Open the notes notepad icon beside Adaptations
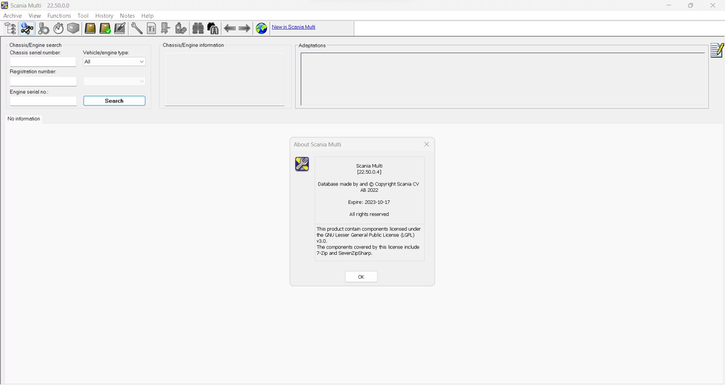Image resolution: width=725 pixels, height=385 pixels. 717,50
